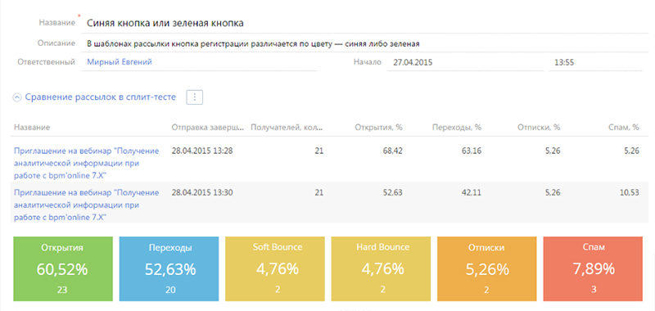Select the 42,11 clicks value
The height and width of the screenshot is (311, 655).
click(472, 192)
